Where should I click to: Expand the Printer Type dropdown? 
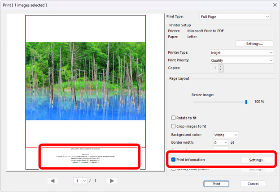[242, 52]
